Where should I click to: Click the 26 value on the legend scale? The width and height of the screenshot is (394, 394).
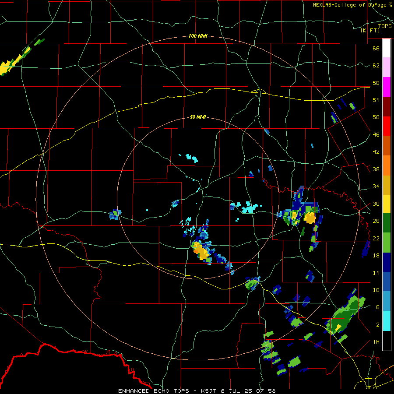point(376,221)
